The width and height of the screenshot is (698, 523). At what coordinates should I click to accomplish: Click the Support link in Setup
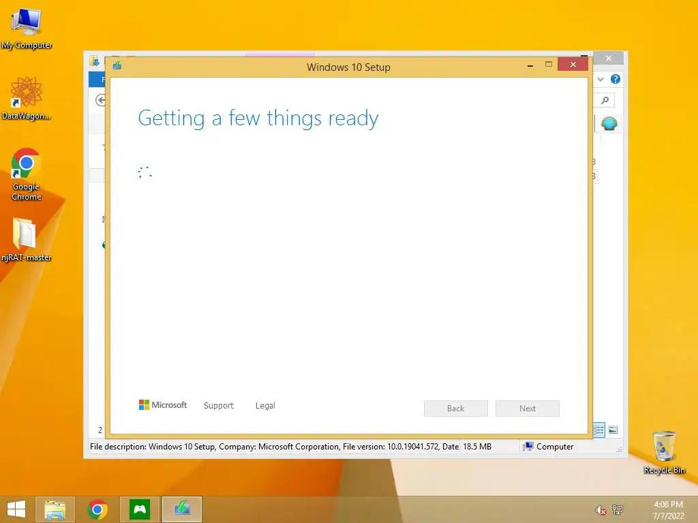pyautogui.click(x=219, y=406)
